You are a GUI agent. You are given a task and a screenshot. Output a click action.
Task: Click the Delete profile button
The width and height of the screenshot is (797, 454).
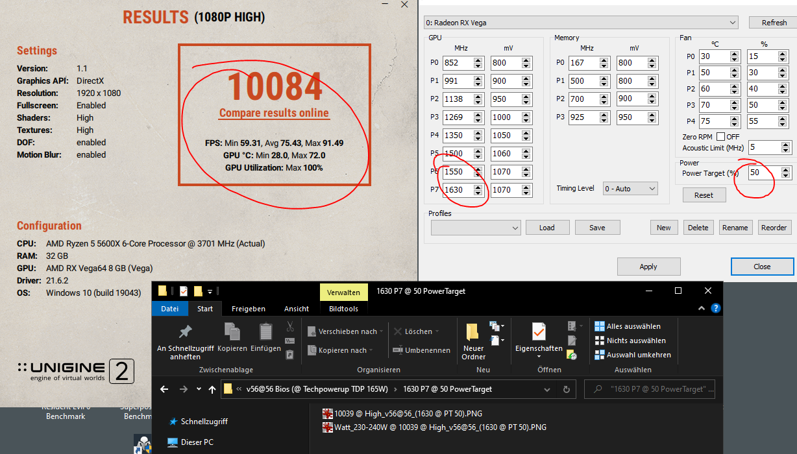(698, 228)
